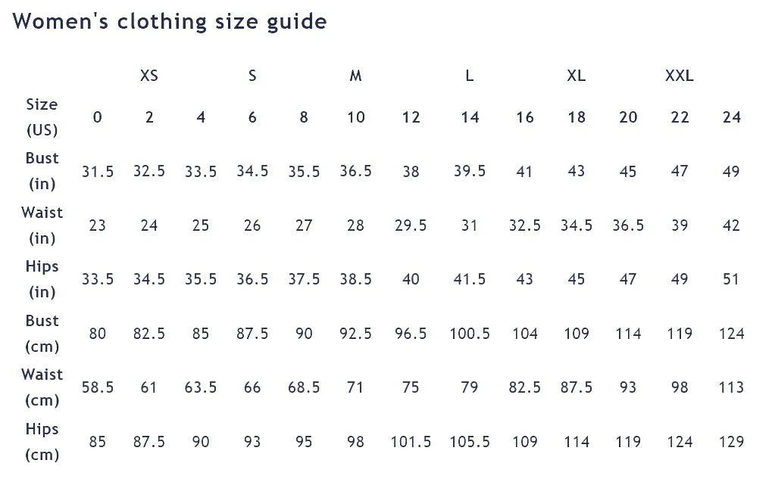Click waist 113 cm value
This screenshot has width=772, height=485.
[731, 387]
